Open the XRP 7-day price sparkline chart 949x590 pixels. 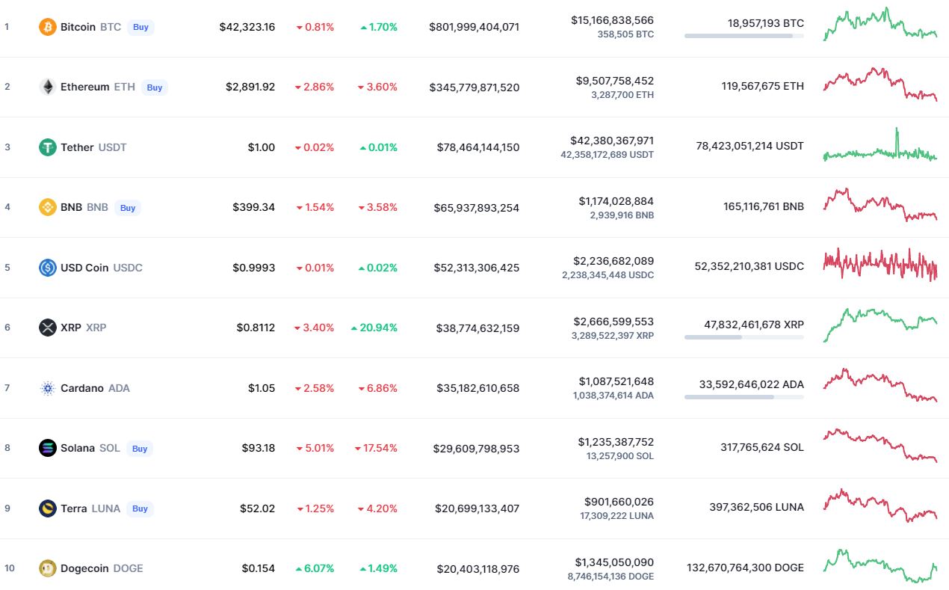click(880, 324)
